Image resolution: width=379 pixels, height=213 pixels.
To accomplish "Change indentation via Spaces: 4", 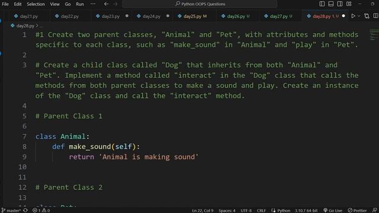I will 227,211.
